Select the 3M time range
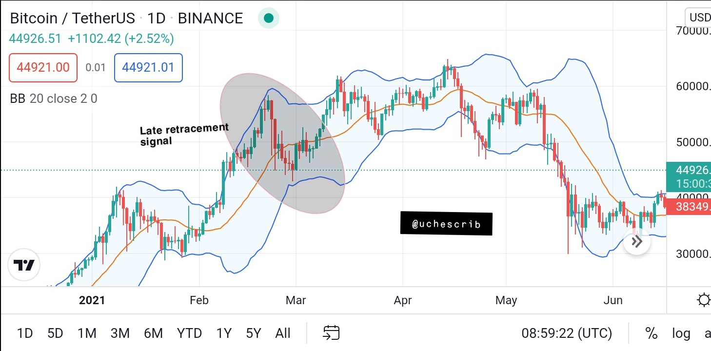Image resolution: width=711 pixels, height=351 pixels. pos(120,333)
